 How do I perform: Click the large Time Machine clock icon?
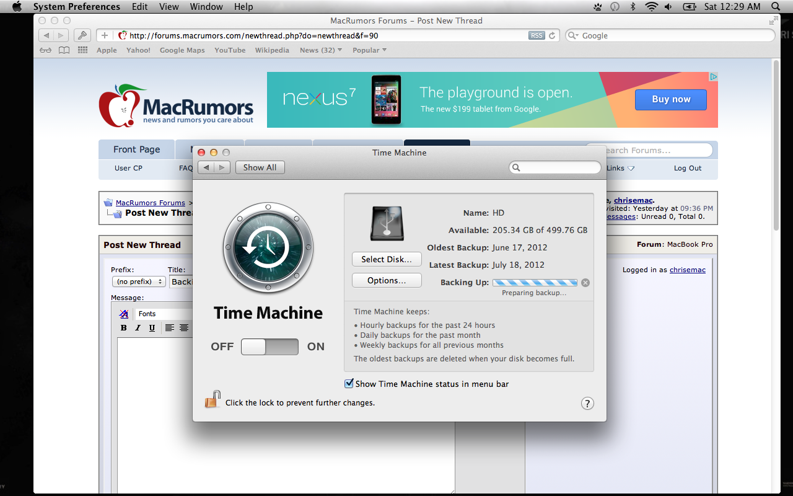(x=268, y=248)
